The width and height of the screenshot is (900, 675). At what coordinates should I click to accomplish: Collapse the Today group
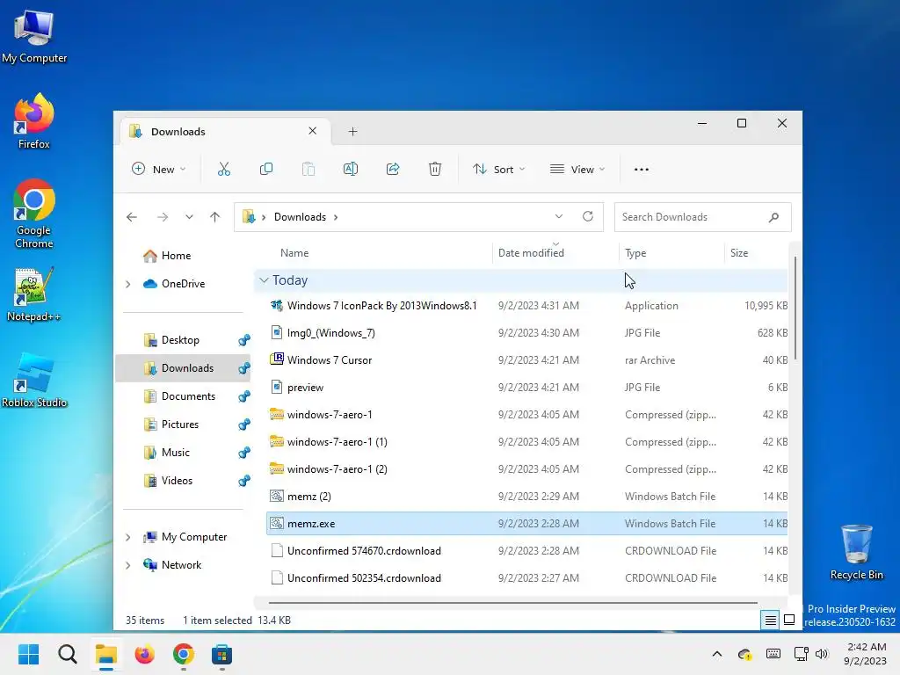(264, 280)
